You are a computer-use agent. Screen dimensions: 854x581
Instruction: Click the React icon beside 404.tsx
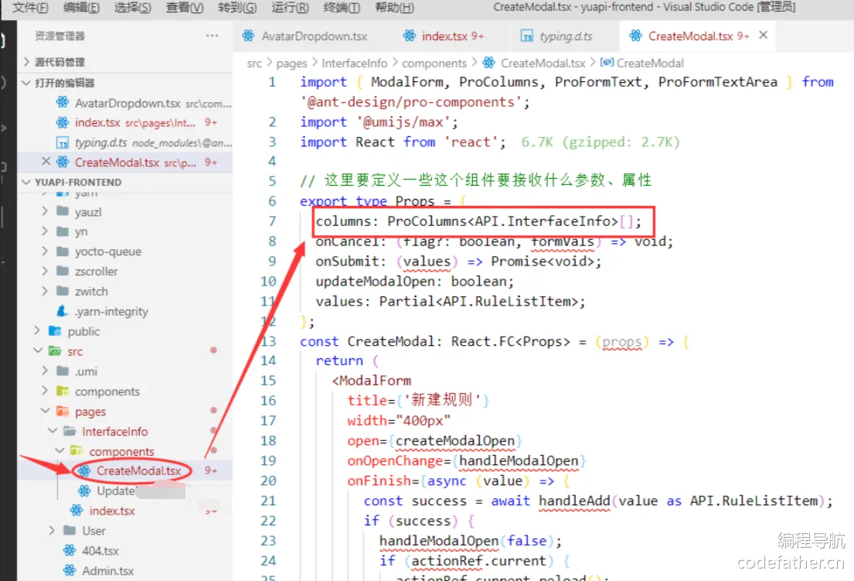(x=69, y=551)
